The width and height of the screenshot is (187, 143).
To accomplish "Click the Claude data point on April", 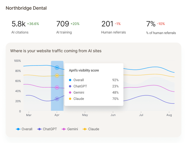I will point(57,76).
